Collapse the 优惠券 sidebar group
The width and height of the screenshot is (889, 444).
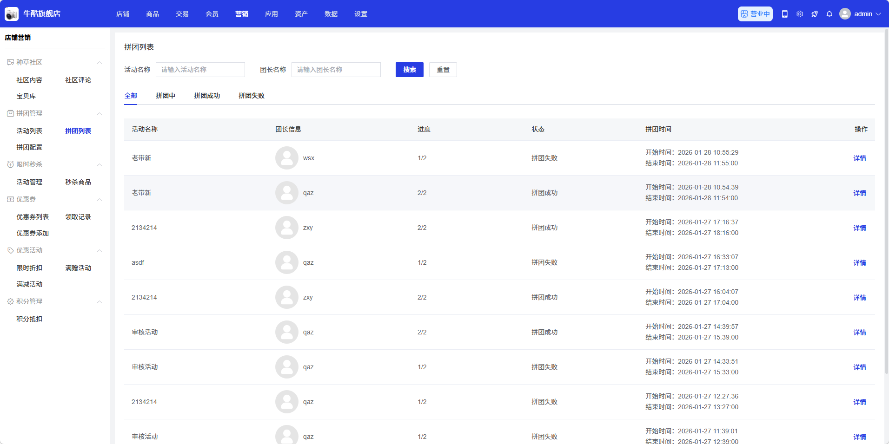click(99, 199)
